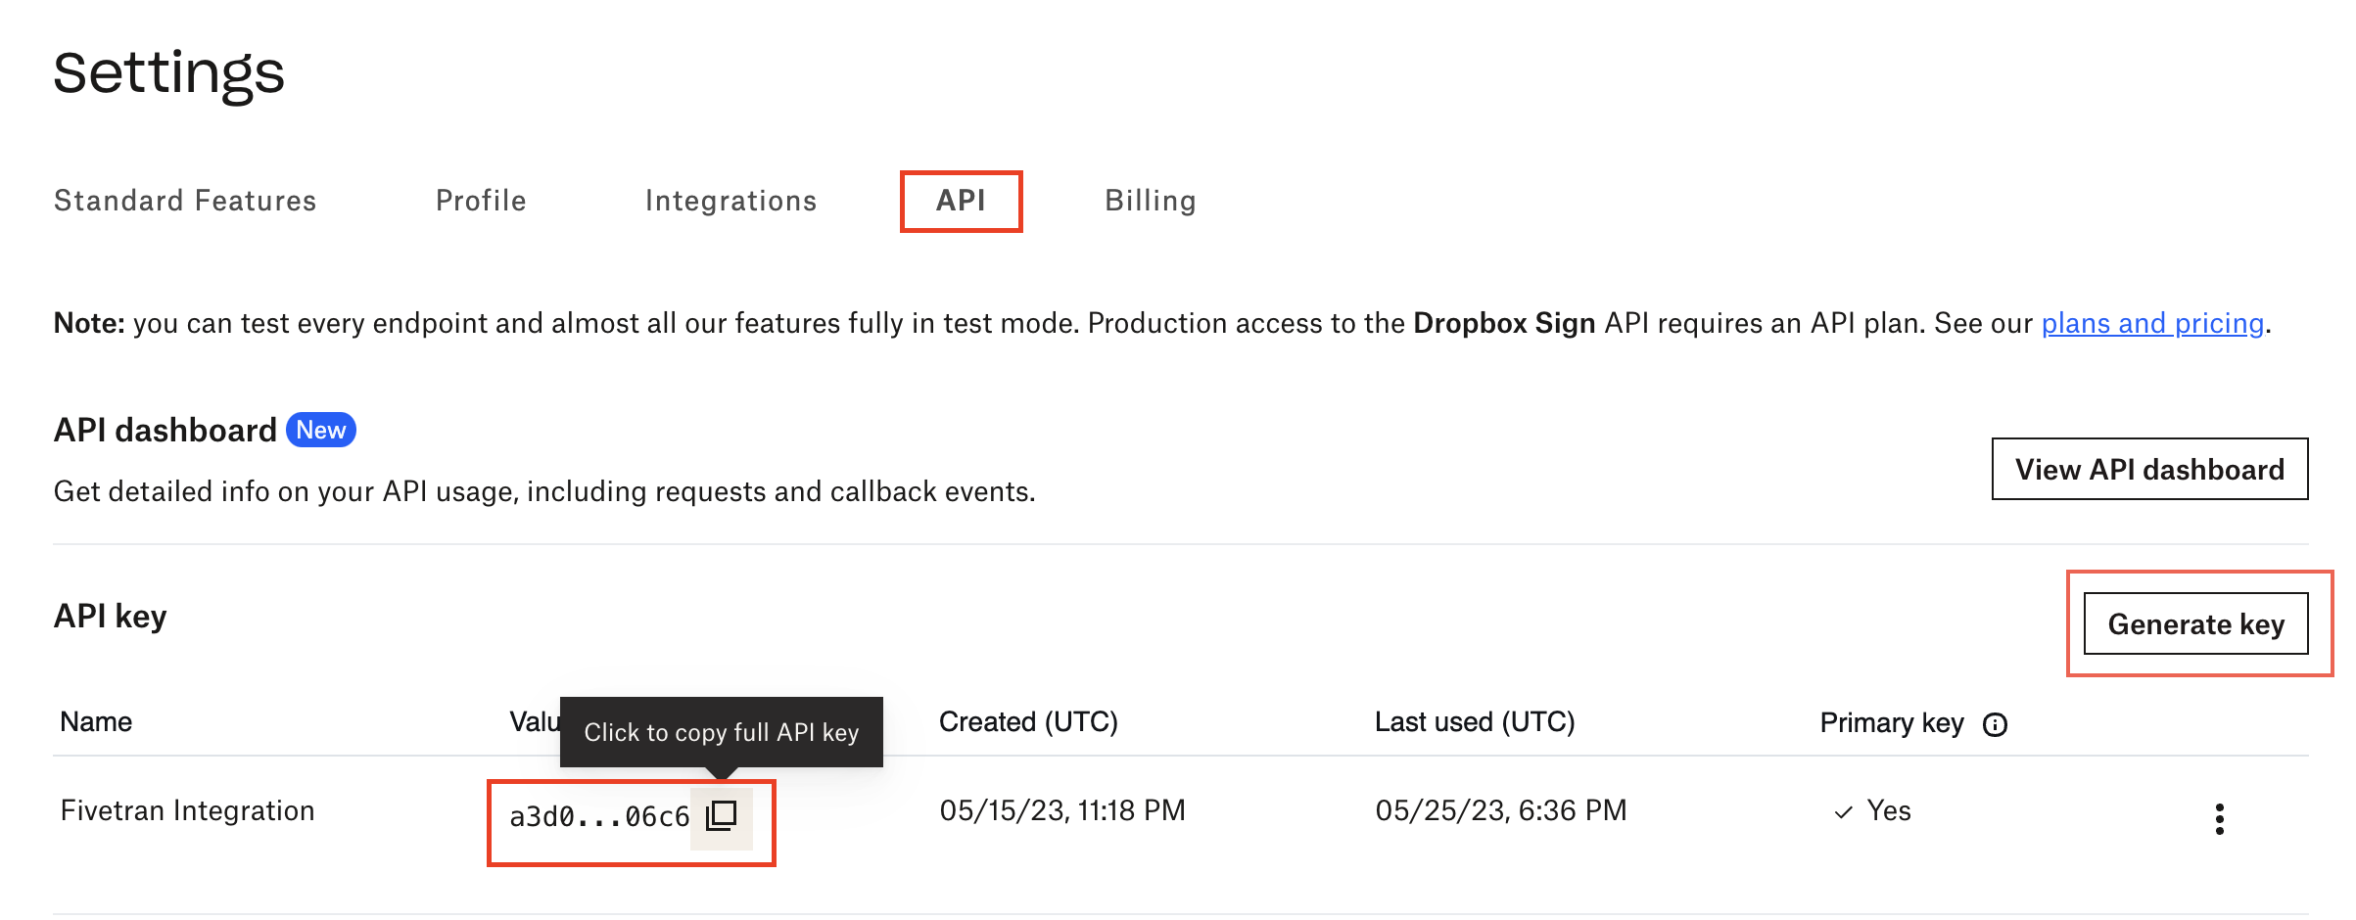
Task: Click the API key section heading
Action: (110, 617)
